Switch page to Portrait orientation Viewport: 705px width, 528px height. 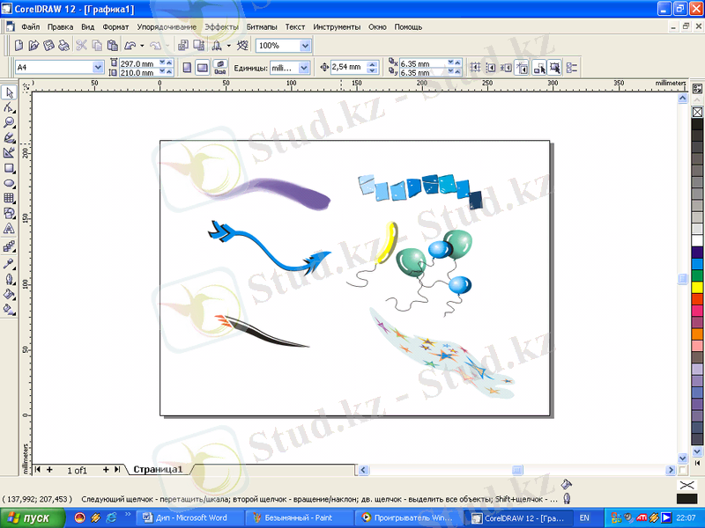187,67
